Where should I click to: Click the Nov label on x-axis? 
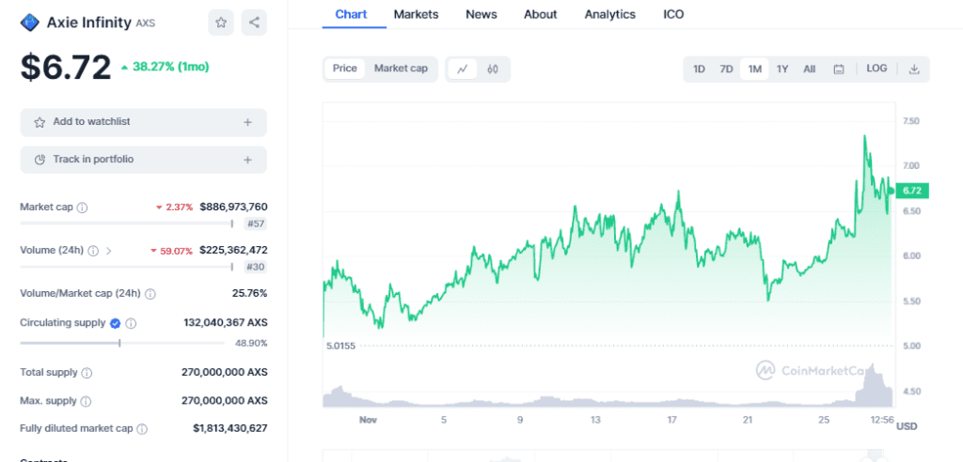click(368, 421)
